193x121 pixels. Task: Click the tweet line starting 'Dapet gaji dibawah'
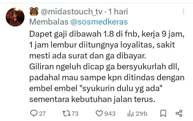pyautogui.click(x=107, y=34)
